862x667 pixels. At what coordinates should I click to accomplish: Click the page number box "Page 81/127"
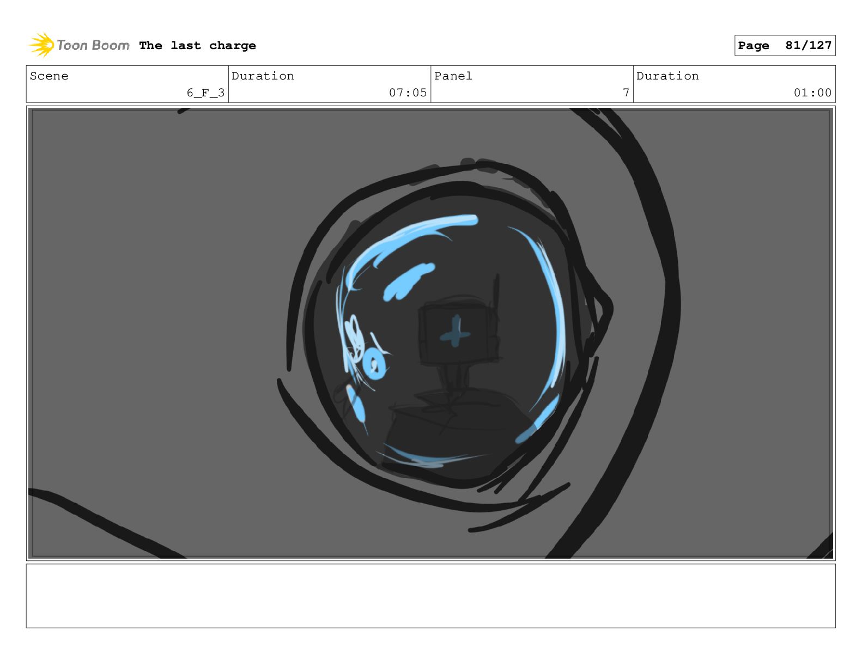785,46
